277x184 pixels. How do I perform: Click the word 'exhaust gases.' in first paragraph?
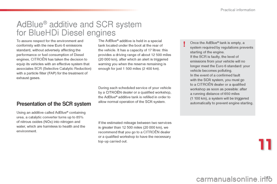pos(28,78)
